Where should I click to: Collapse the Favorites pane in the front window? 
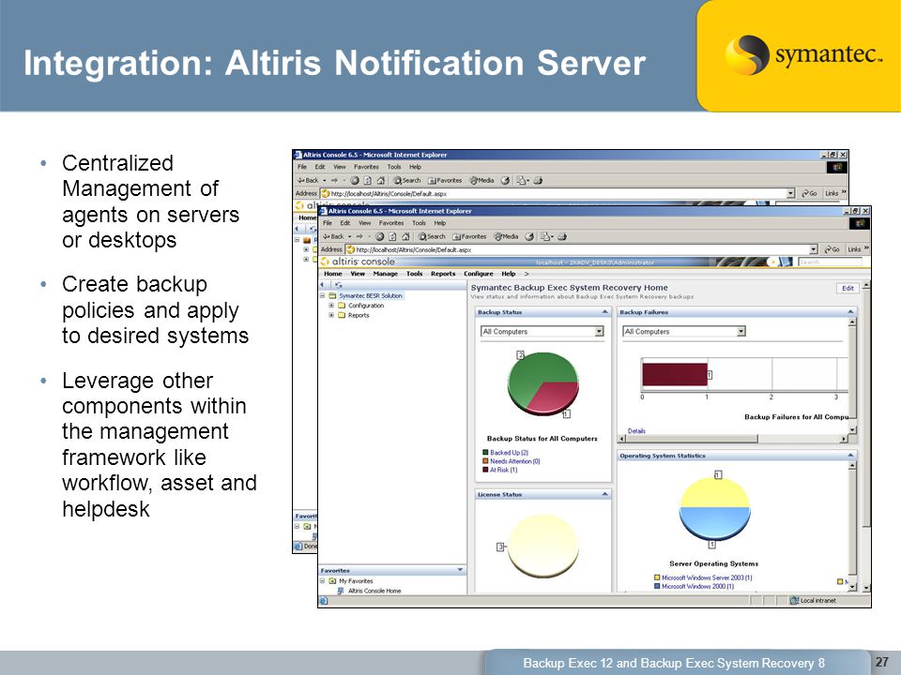(460, 570)
